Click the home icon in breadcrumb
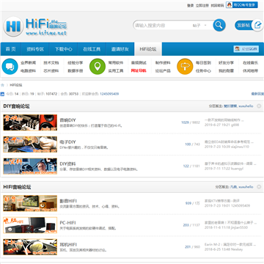 point(3,85)
